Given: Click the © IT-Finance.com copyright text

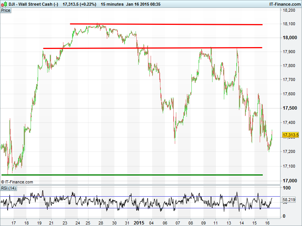Looking at the screenshot, I should pyautogui.click(x=17, y=182).
